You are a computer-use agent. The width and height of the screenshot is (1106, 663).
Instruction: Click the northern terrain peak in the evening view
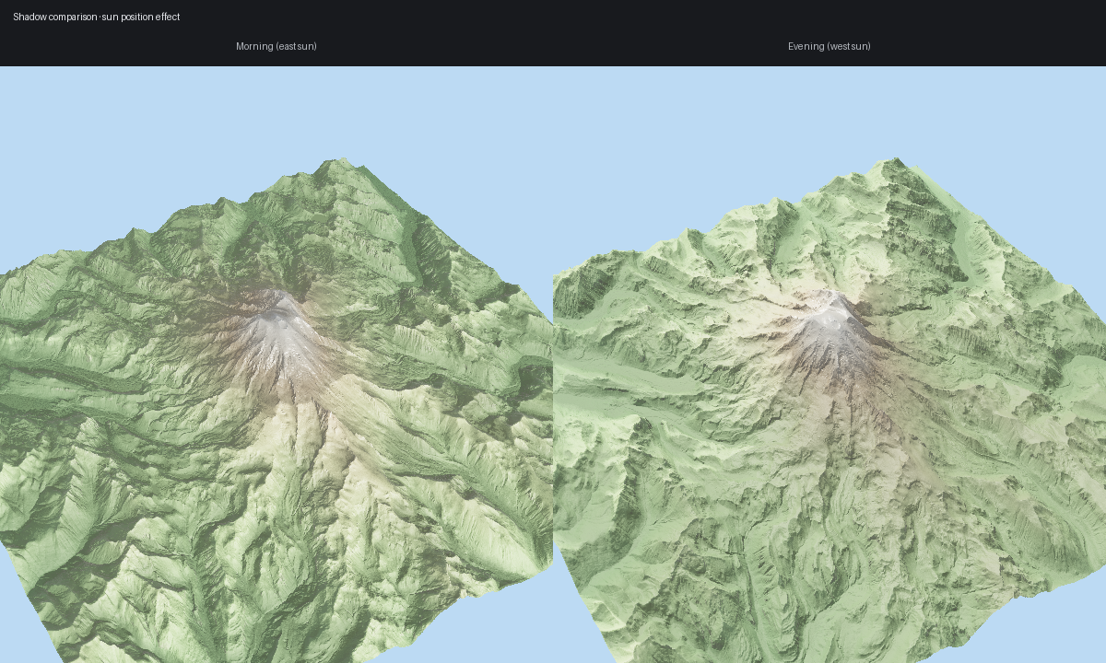click(x=892, y=164)
